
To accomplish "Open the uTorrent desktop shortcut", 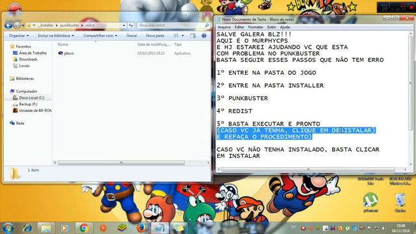I will click(x=370, y=203).
